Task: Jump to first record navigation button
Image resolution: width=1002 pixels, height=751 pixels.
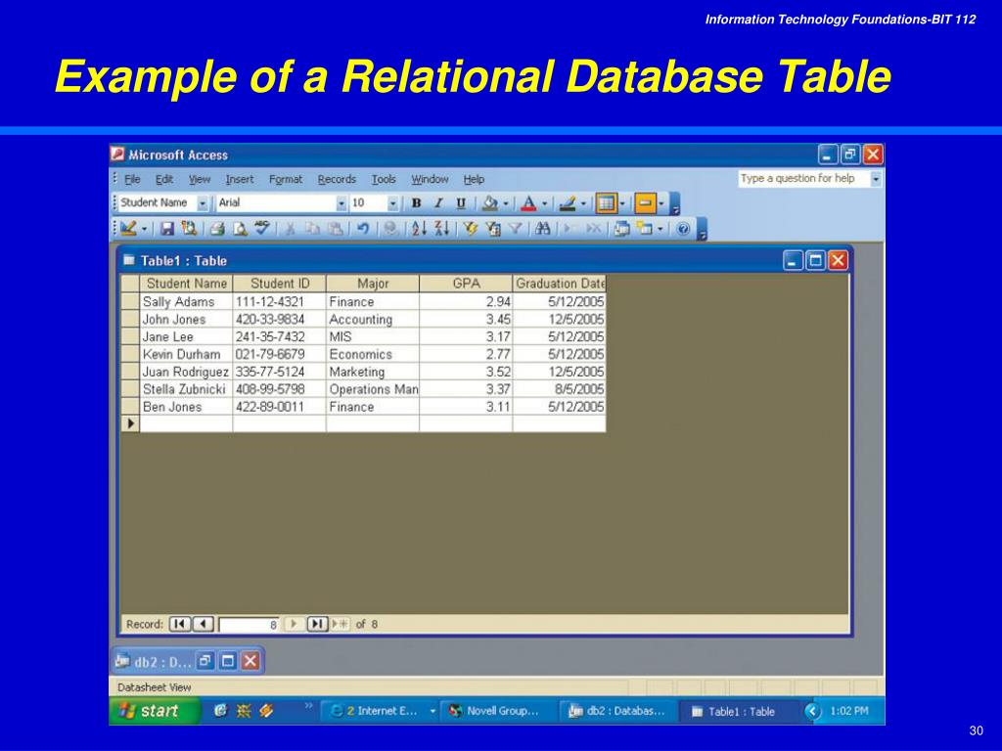Action: (x=180, y=624)
